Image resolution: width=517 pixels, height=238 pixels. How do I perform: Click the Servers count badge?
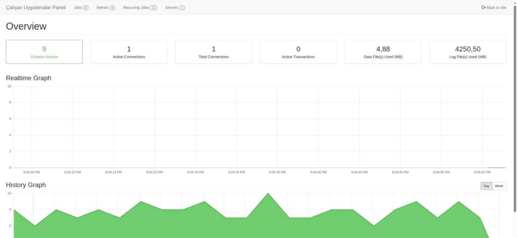tap(182, 8)
